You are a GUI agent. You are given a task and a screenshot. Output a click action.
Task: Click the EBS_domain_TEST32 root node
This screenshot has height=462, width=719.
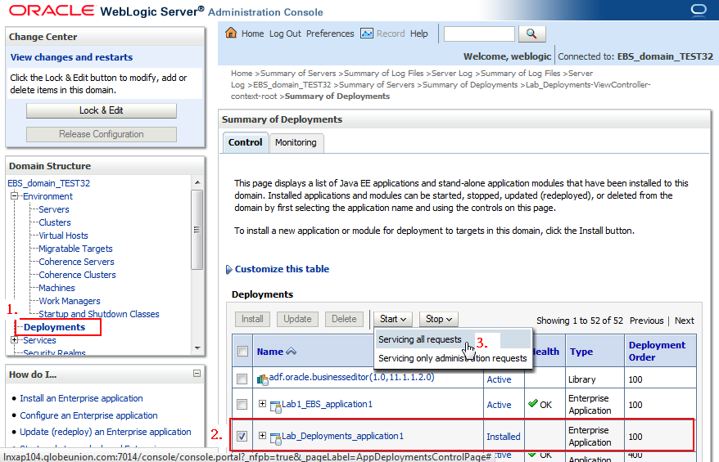coord(48,183)
